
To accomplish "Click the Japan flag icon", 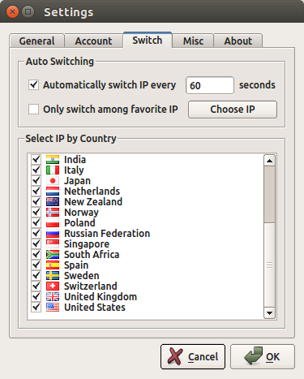I will coord(53,181).
